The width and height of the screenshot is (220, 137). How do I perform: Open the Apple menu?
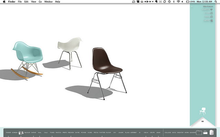coord(4,2)
